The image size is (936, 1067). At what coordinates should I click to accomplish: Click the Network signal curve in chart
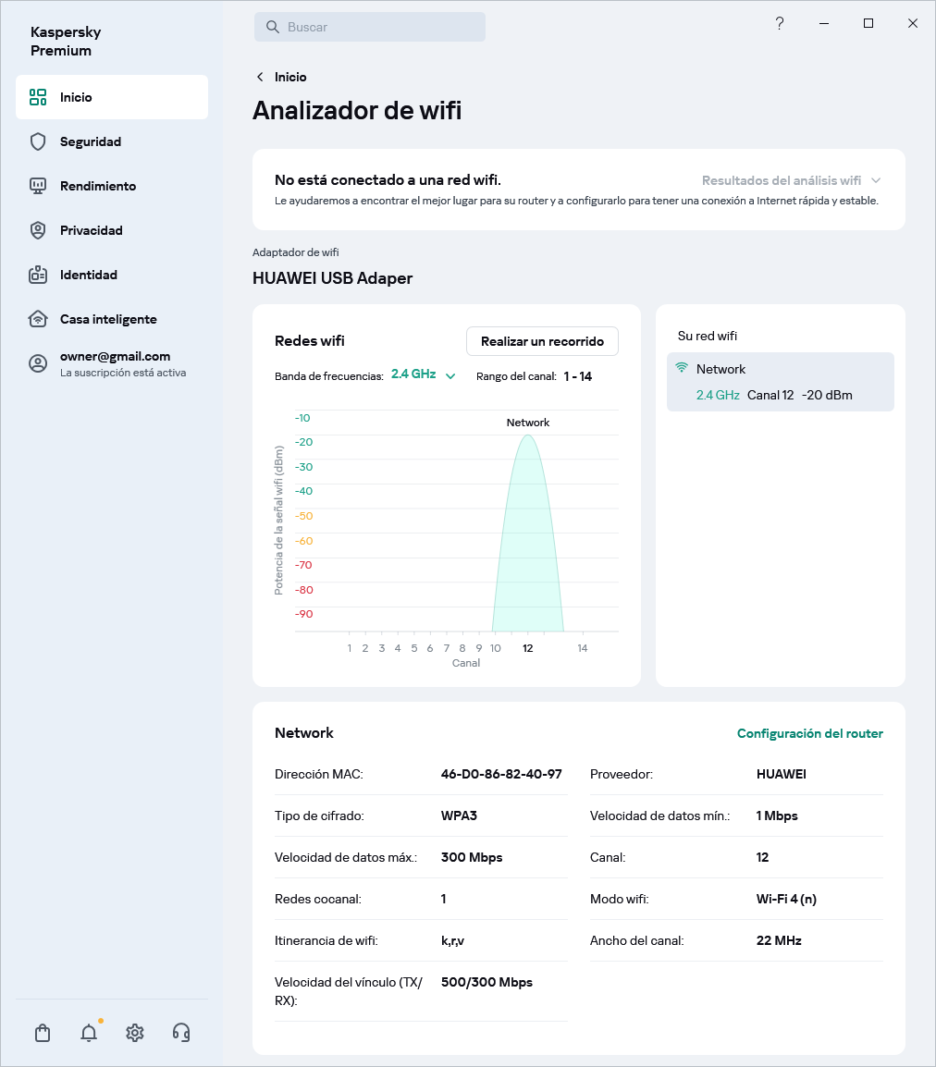point(528,536)
